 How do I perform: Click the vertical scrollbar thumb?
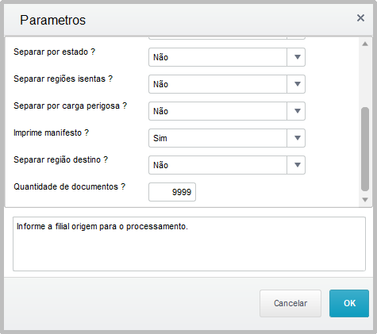[365, 149]
